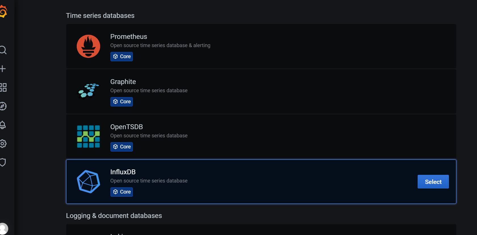The width and height of the screenshot is (477, 235).
Task: Click the InfluxDB polygon logo
Action: point(88,182)
